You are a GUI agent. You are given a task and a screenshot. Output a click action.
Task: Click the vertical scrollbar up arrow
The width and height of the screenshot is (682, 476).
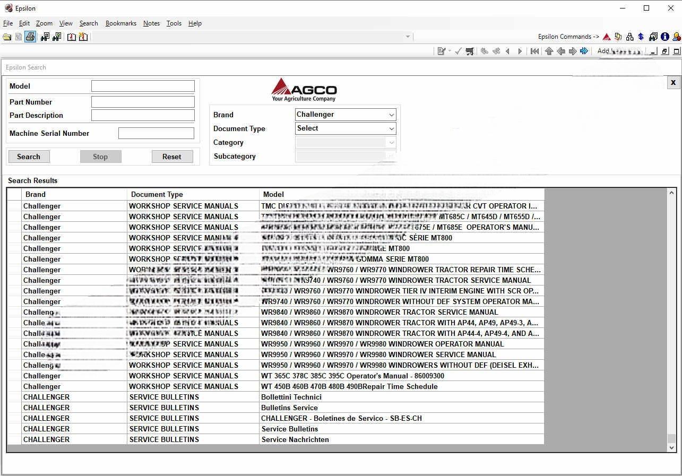click(x=672, y=193)
